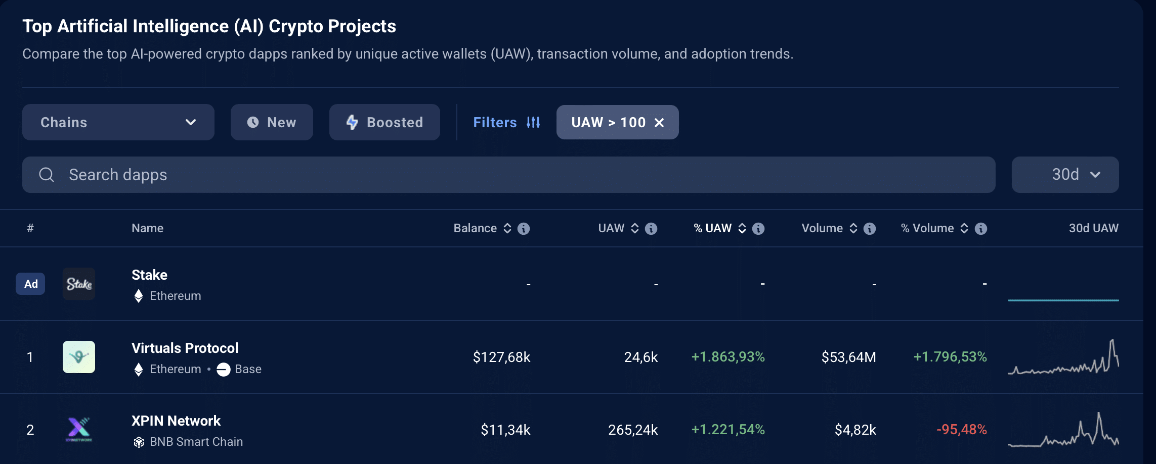Open the Stake dapp name link
This screenshot has width=1156, height=464.
[x=149, y=275]
